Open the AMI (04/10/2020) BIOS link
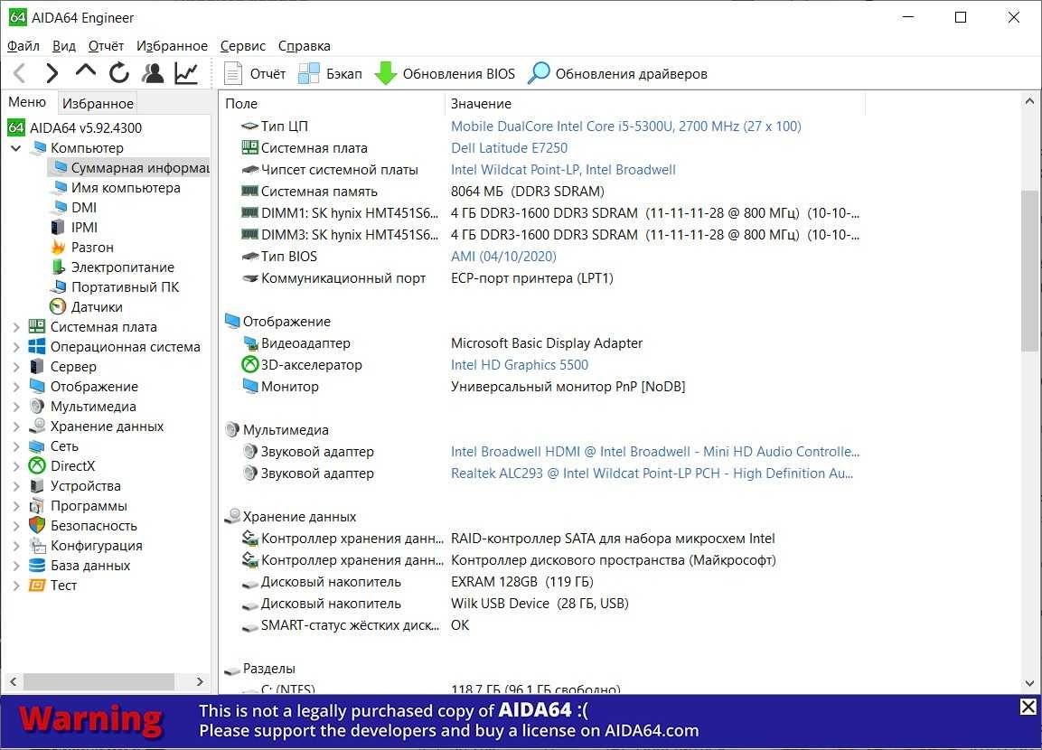 click(503, 257)
